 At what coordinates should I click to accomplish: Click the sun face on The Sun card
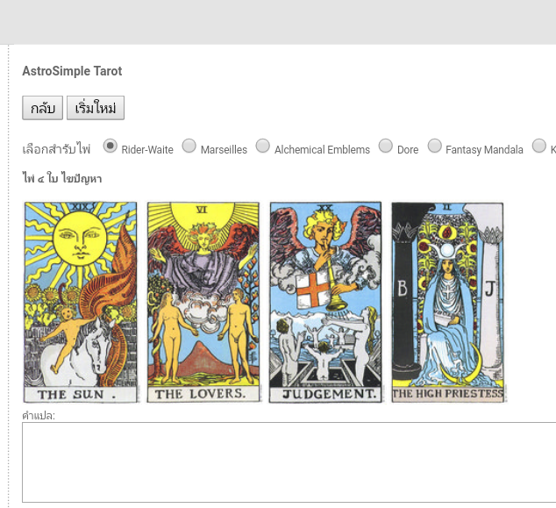[80, 238]
